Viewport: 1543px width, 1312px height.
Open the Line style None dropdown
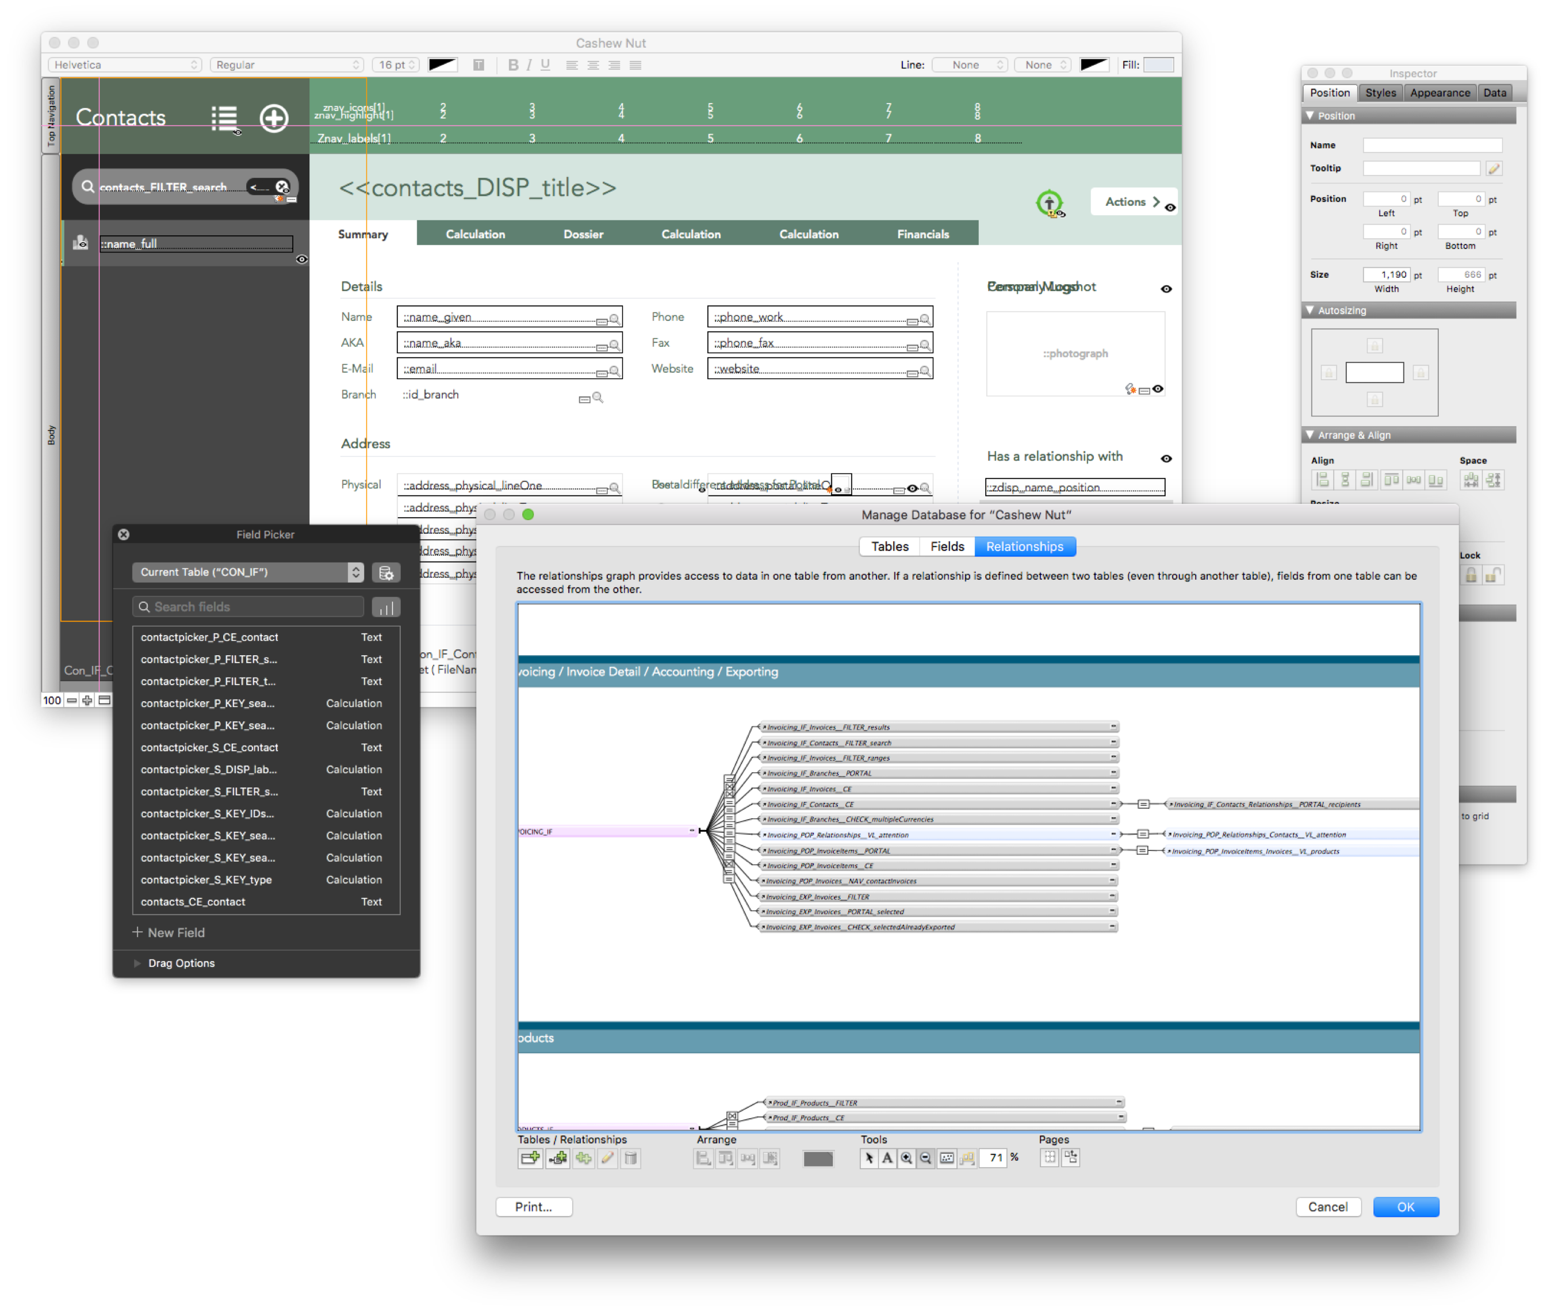[x=969, y=64]
